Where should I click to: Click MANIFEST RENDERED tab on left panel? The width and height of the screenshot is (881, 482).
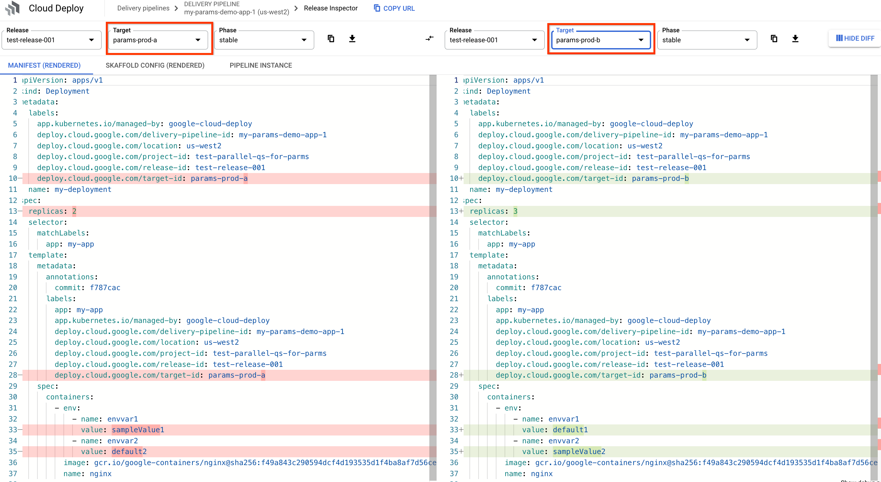click(x=45, y=65)
